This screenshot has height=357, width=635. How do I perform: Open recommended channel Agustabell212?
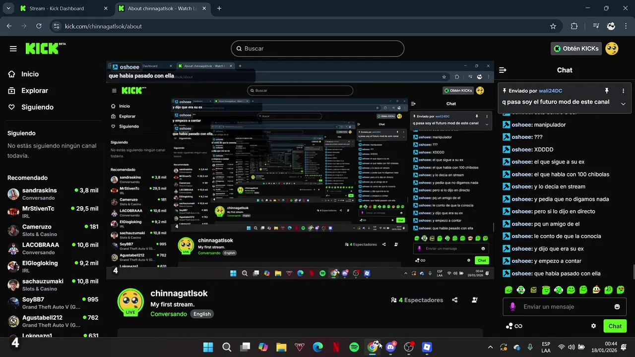[x=52, y=321]
